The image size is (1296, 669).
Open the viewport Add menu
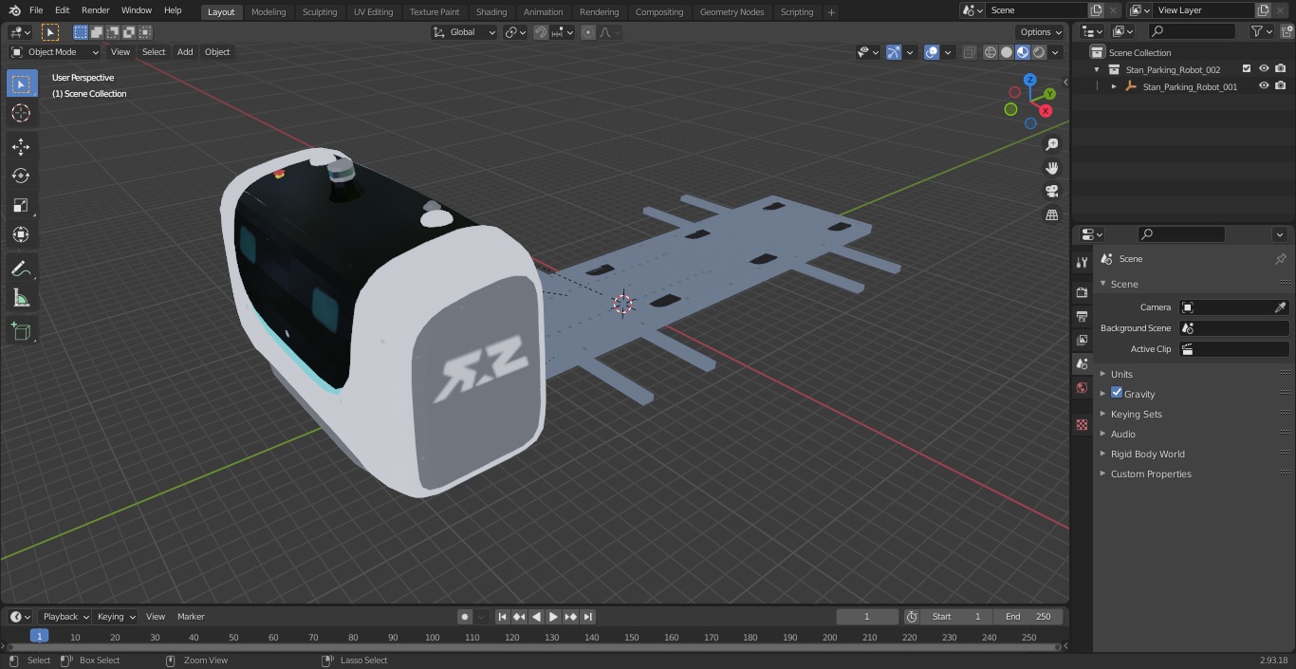click(x=185, y=52)
